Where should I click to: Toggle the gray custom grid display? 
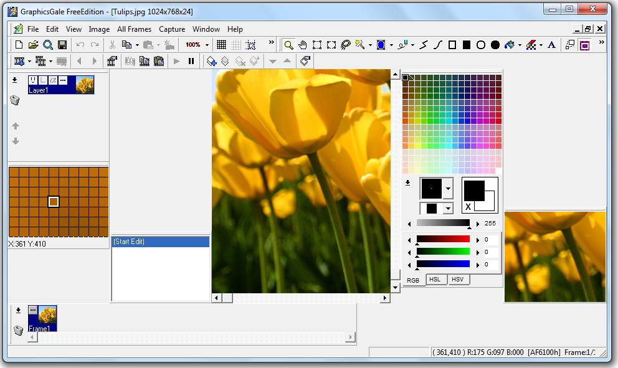pos(236,45)
